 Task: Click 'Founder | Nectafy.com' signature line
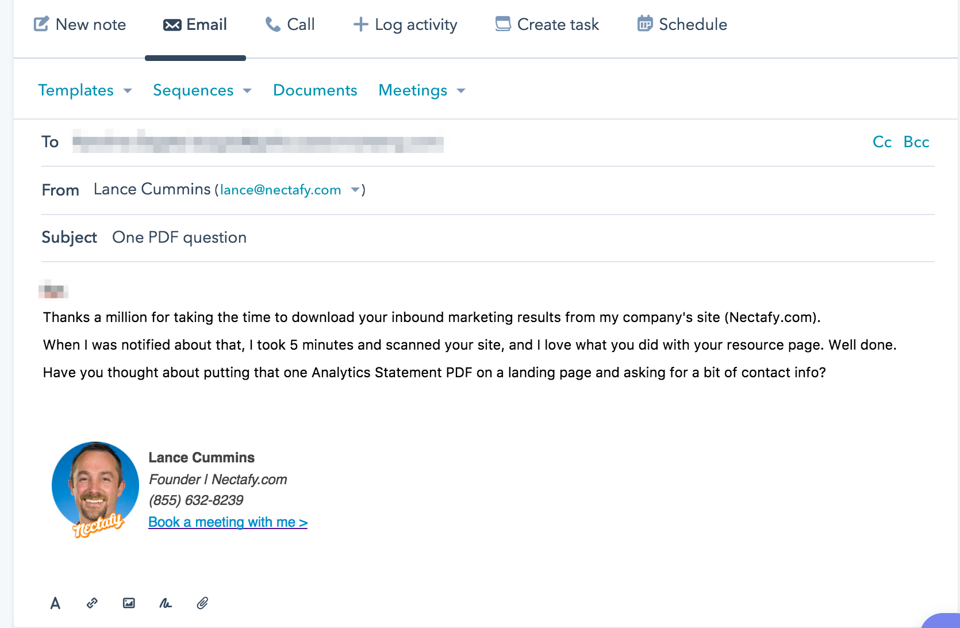(x=218, y=479)
